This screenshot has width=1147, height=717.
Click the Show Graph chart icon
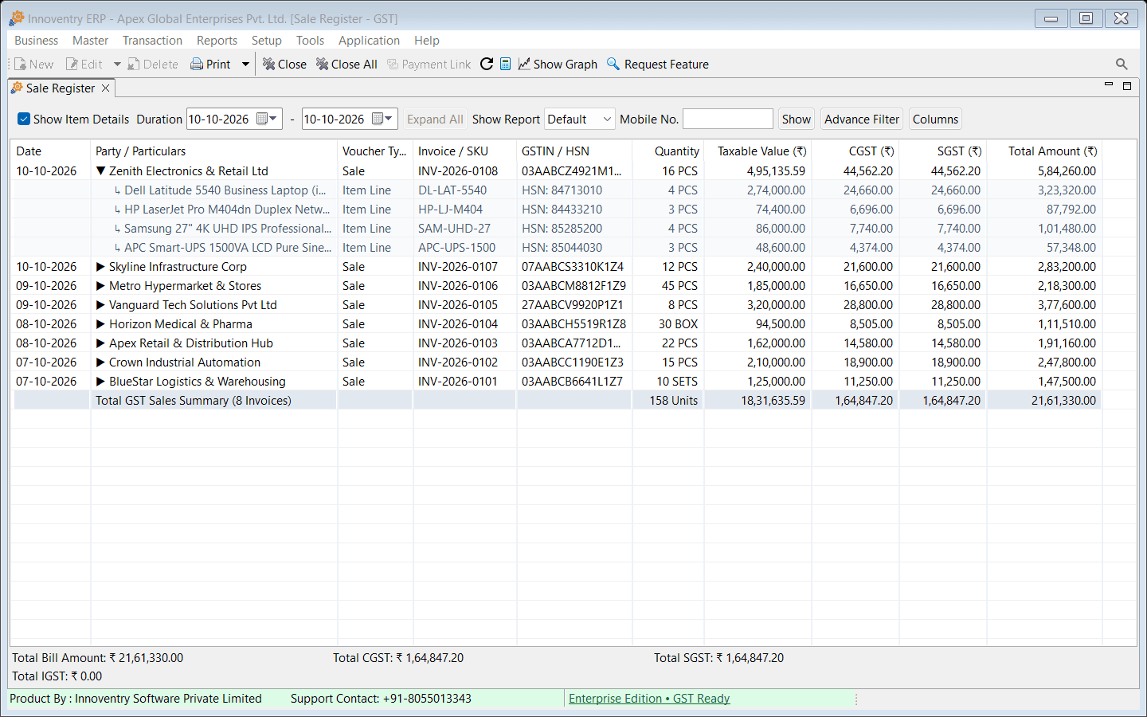(524, 64)
